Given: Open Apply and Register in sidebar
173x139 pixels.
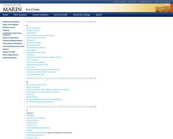Looking at the screenshot, I should click(x=11, y=25).
